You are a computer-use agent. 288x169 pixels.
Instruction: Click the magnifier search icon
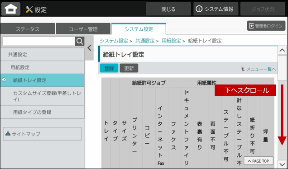(80, 42)
